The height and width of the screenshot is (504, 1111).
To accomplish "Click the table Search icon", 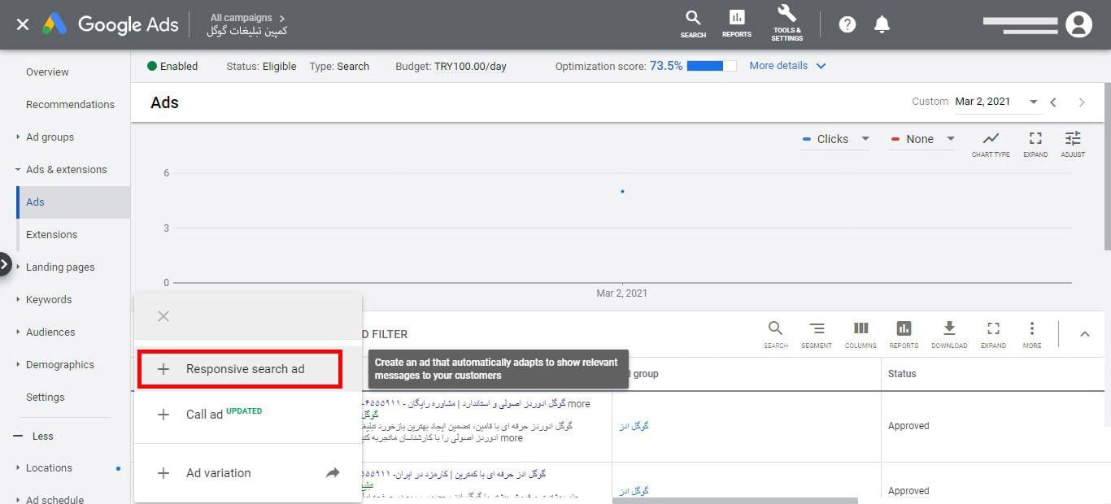I will click(775, 333).
